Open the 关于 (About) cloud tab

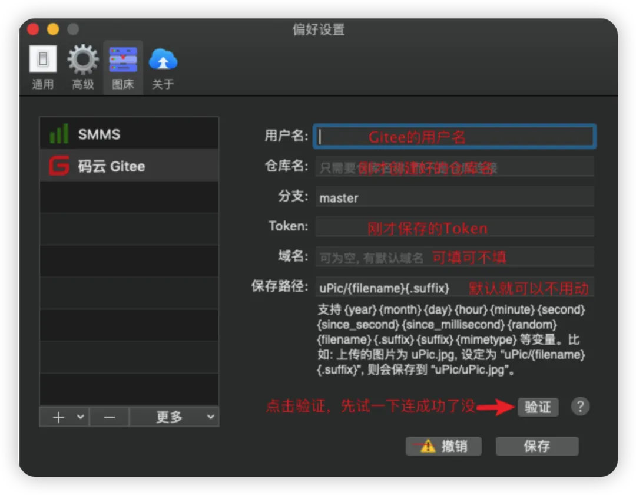click(x=163, y=68)
